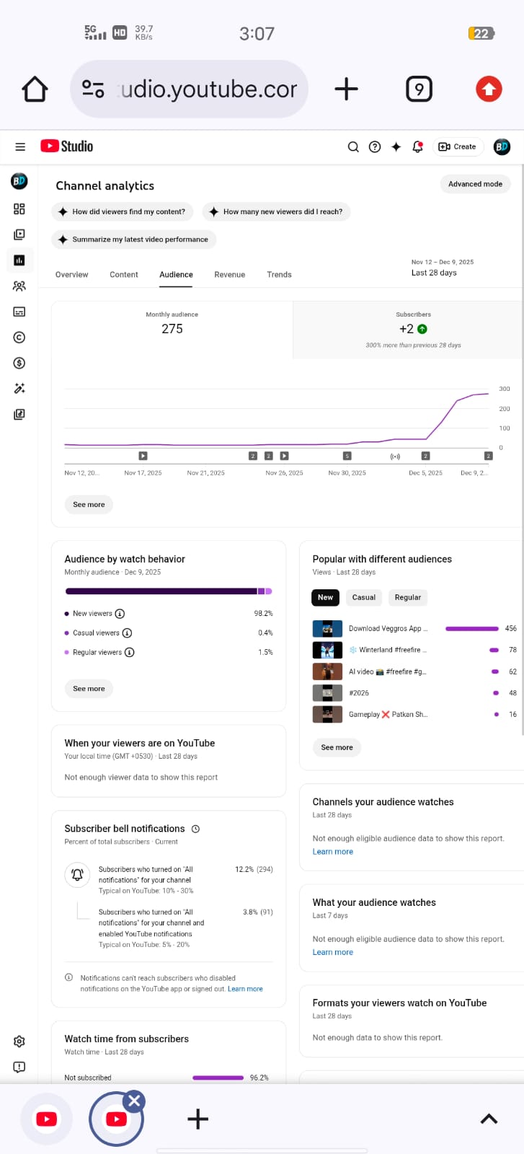Click the search magnifier icon in Studio header

click(353, 146)
